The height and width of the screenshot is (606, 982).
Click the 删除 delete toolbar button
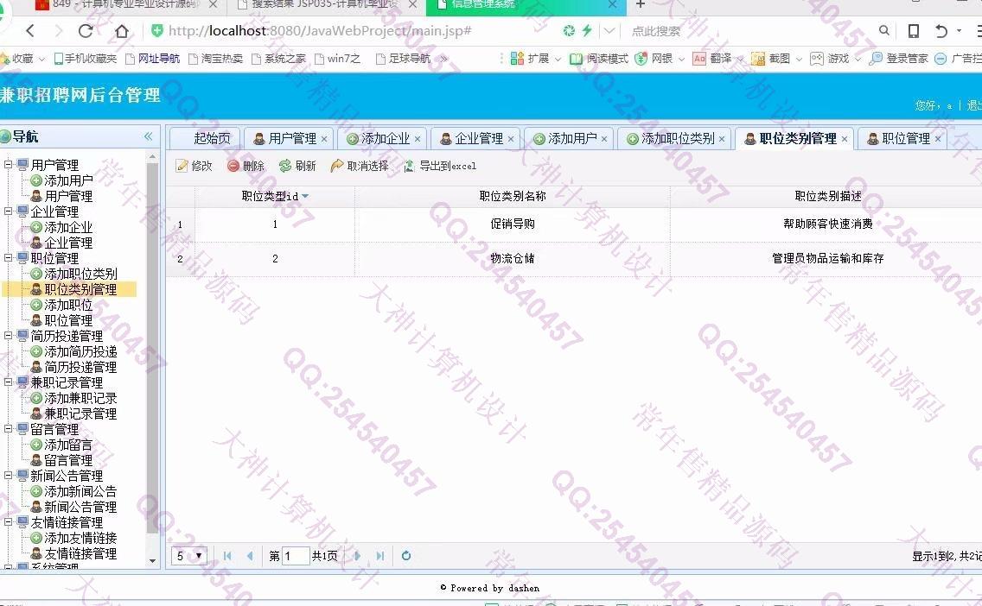[245, 166]
